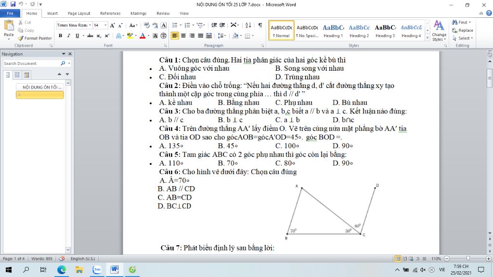
Task: Open the Select dropdown in Editing
Action: point(463,38)
